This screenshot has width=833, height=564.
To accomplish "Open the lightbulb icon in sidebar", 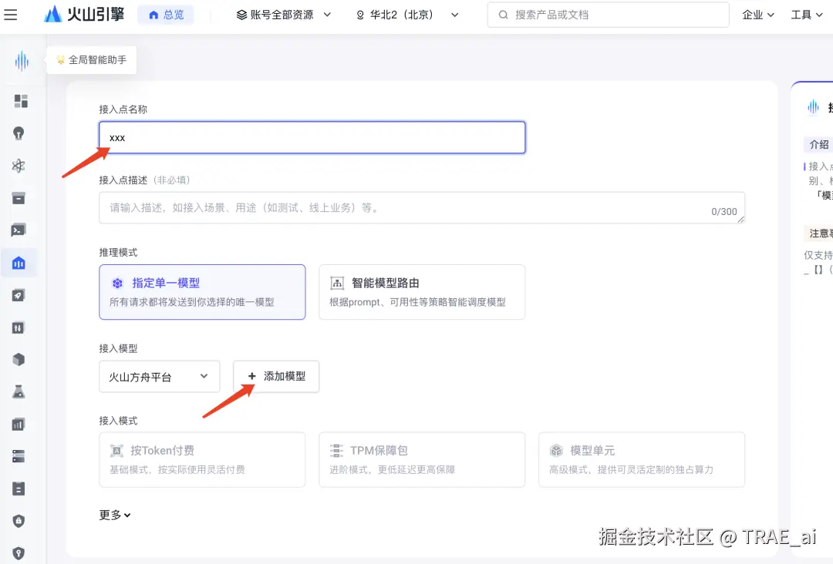I will (x=19, y=133).
